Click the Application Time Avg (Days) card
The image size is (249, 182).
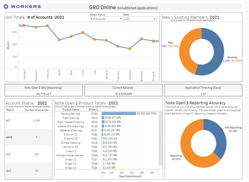pyautogui.click(x=203, y=90)
